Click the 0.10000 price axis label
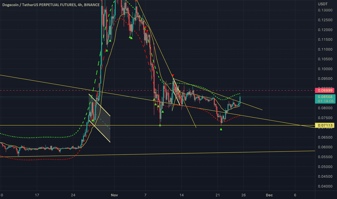This screenshot has width=337, height=199. pyautogui.click(x=325, y=69)
